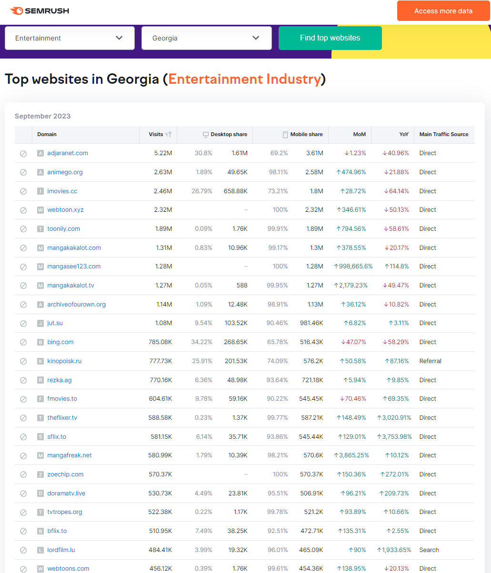Click the block icon for lordfilm.lu
The image size is (491, 573).
click(23, 550)
